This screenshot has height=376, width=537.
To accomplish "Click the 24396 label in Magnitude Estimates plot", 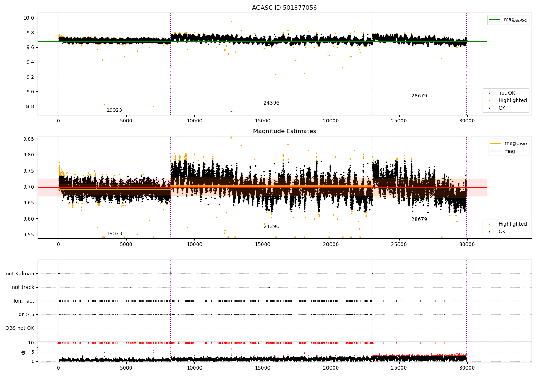I will click(x=271, y=227).
